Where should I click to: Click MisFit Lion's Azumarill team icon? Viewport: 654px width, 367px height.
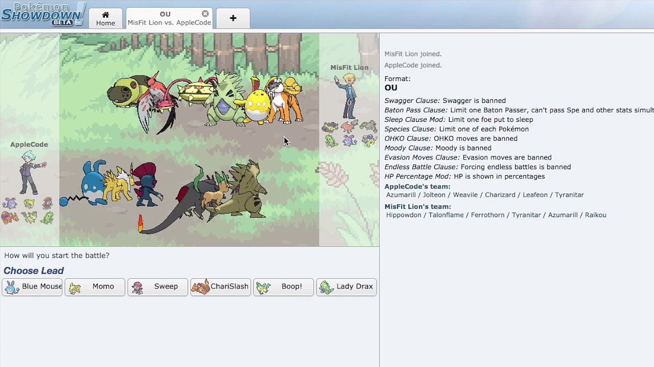tap(349, 140)
